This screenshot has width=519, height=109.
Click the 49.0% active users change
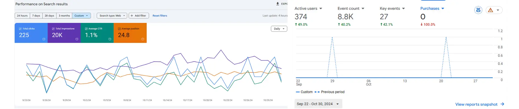coord(301,25)
